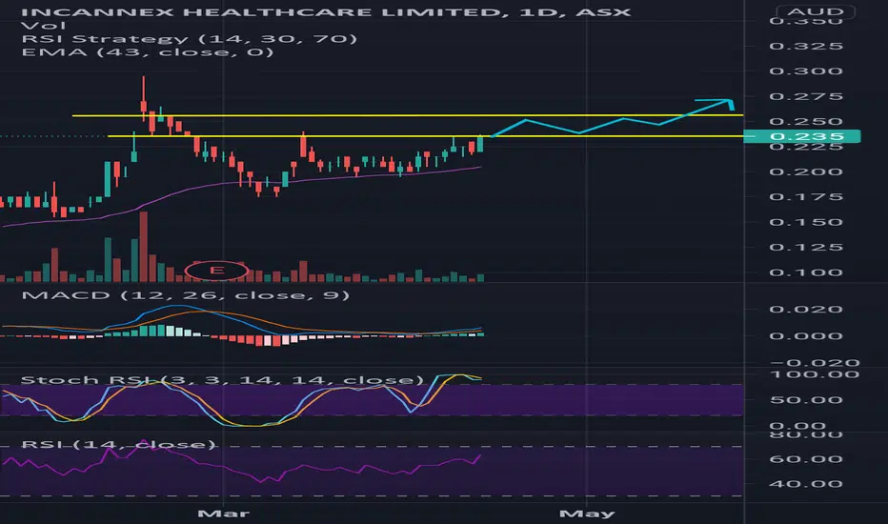This screenshot has width=888, height=524.
Task: Select the upper yellow horizontal resistance line
Action: pyautogui.click(x=408, y=115)
